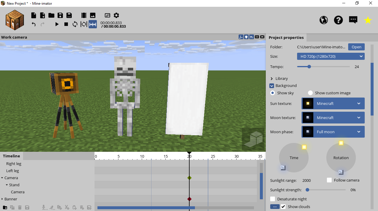
Task: Click the Rotation sun dial
Action: pyautogui.click(x=341, y=158)
